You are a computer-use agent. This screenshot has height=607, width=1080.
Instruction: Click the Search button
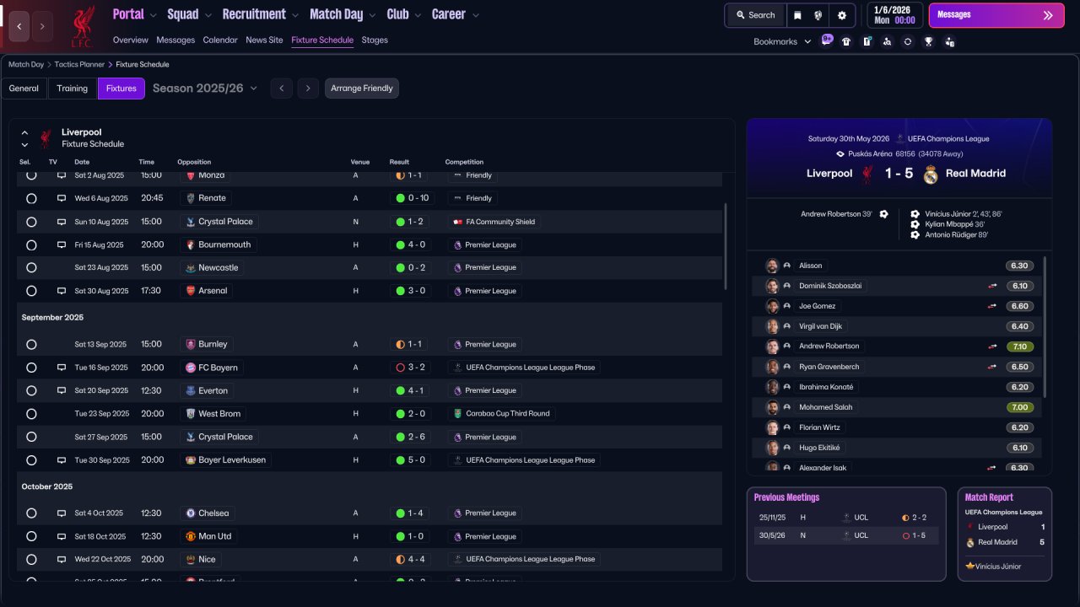tap(755, 15)
